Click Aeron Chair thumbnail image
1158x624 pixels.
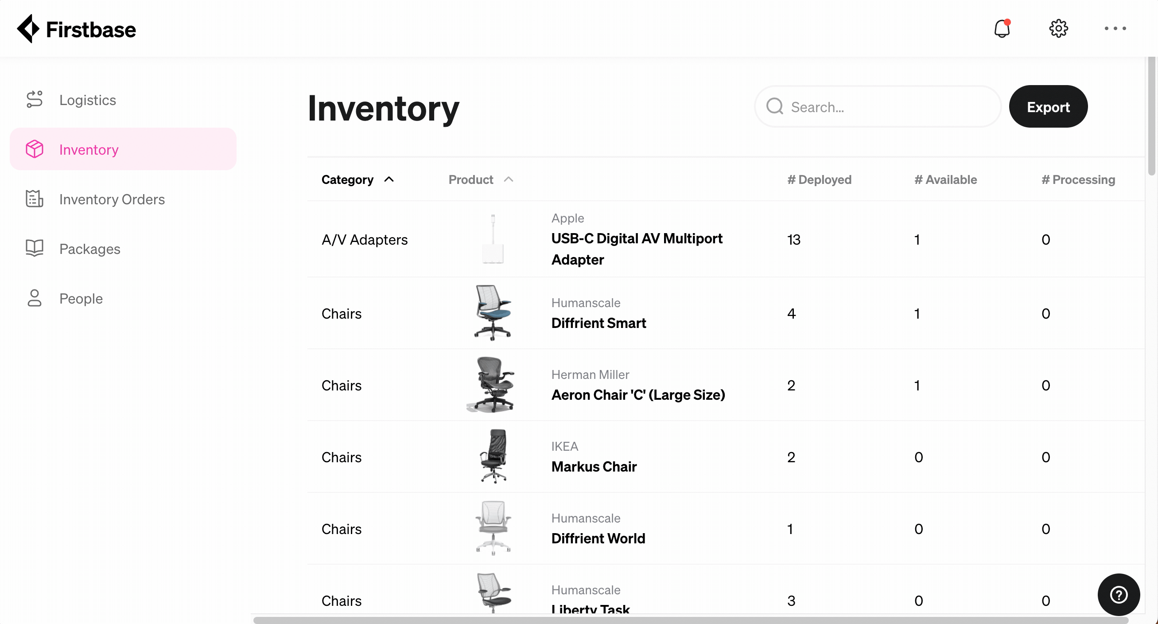pos(491,385)
